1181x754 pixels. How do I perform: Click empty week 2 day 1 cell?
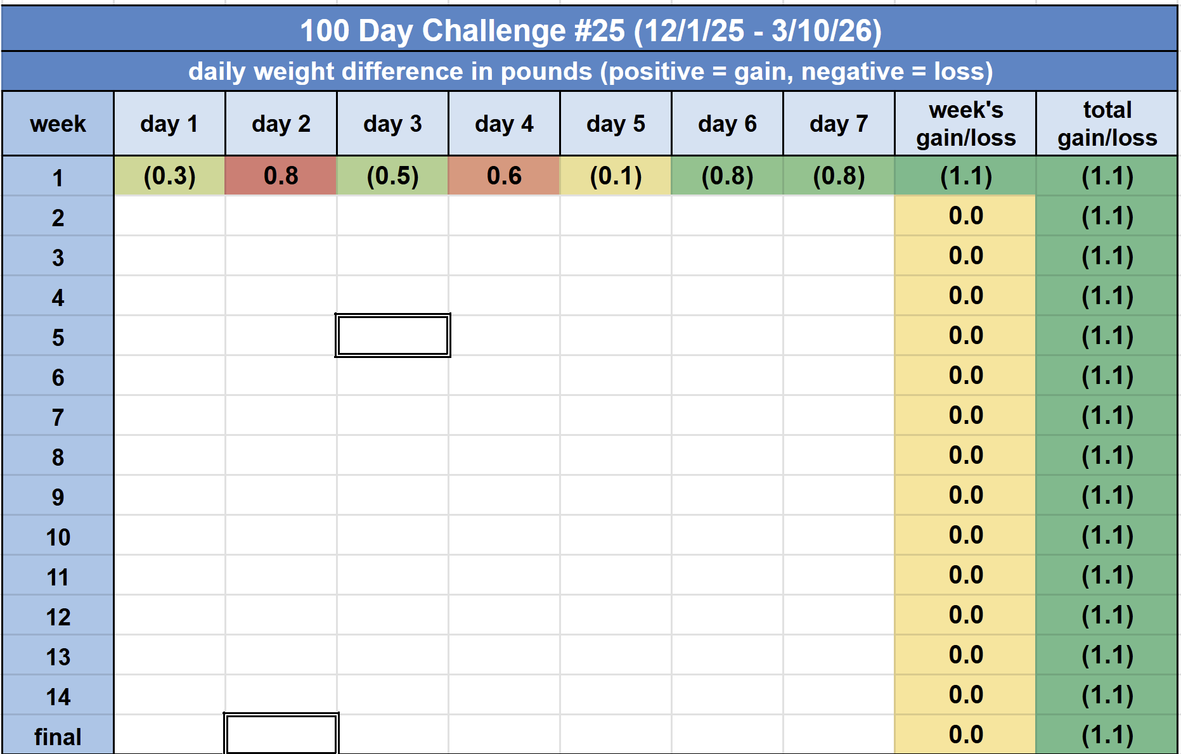[169, 216]
